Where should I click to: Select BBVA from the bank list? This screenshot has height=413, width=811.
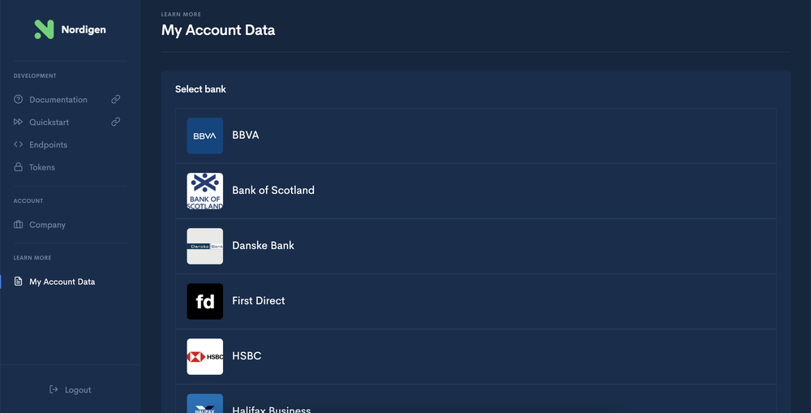(x=475, y=136)
